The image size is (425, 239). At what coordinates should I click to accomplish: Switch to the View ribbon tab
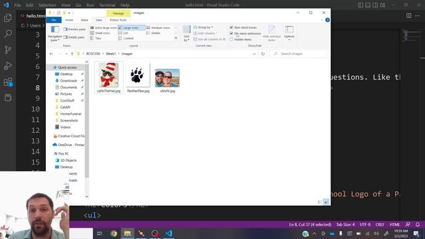[x=99, y=20]
